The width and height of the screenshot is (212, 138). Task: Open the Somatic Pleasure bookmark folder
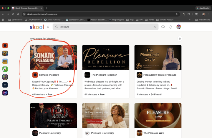pos(165,20)
